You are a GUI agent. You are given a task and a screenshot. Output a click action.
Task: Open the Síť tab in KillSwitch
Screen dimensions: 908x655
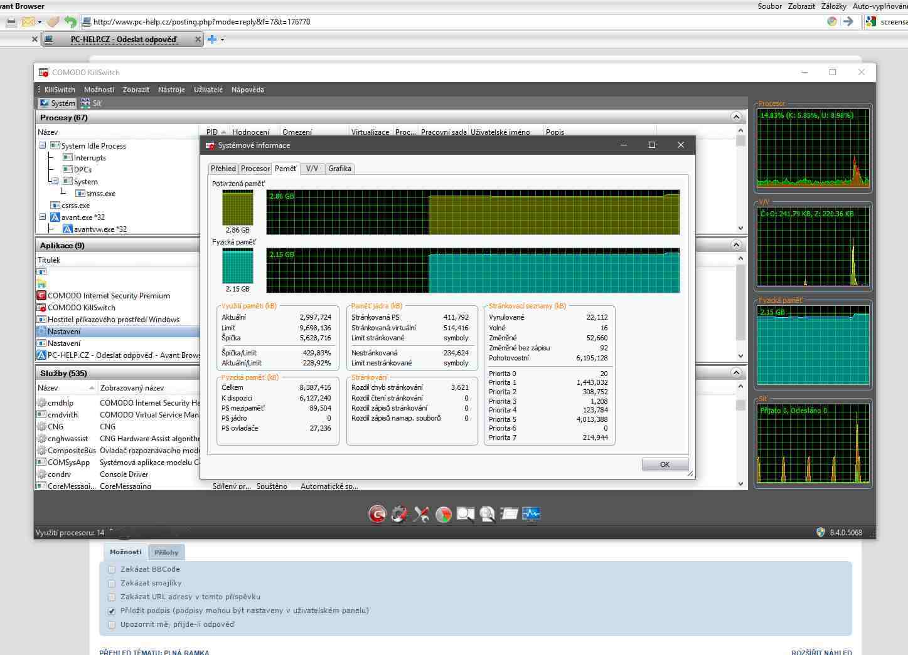click(92, 103)
